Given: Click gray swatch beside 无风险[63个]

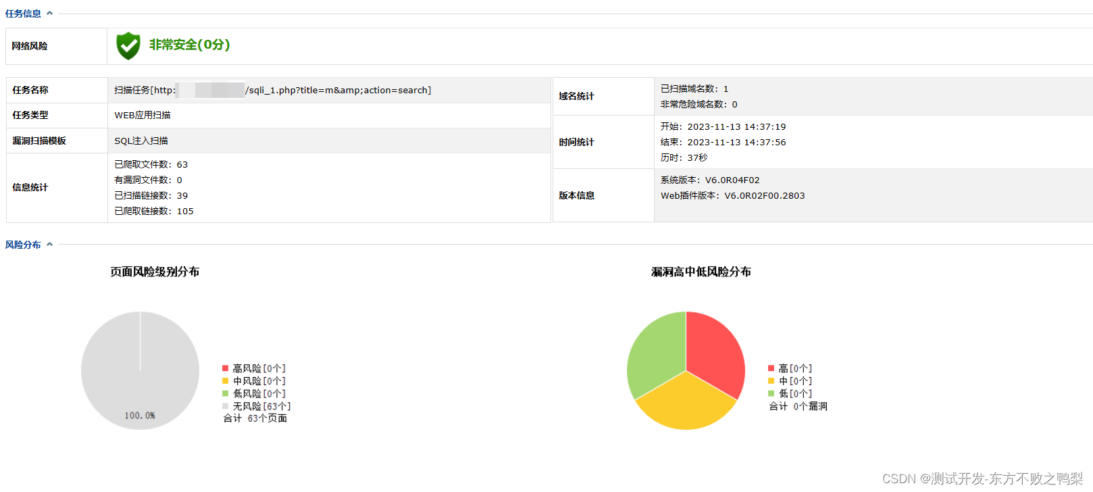Looking at the screenshot, I should coord(225,406).
